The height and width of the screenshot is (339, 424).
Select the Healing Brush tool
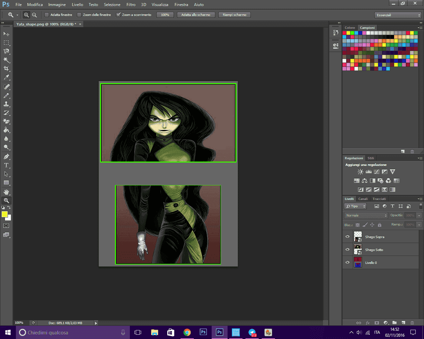click(x=6, y=87)
